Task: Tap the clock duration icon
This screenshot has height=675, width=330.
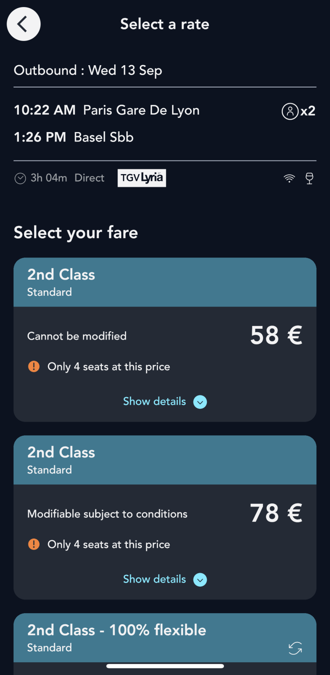Action: (20, 178)
